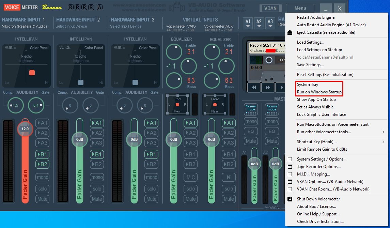
Task: Rewind the cassette tape recorder
Action: (x=254, y=87)
